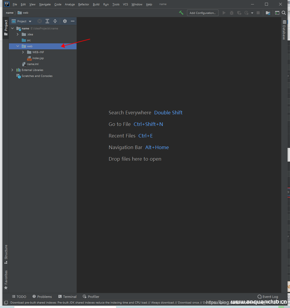The width and height of the screenshot is (290, 308).
Task: Expand the .idea folder
Action: (x=18, y=34)
